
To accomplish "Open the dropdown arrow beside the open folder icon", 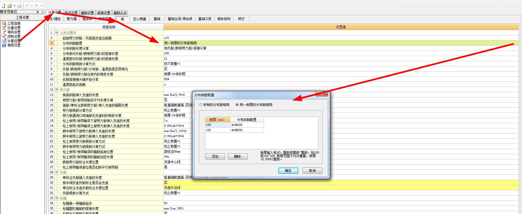I will coord(14,6).
